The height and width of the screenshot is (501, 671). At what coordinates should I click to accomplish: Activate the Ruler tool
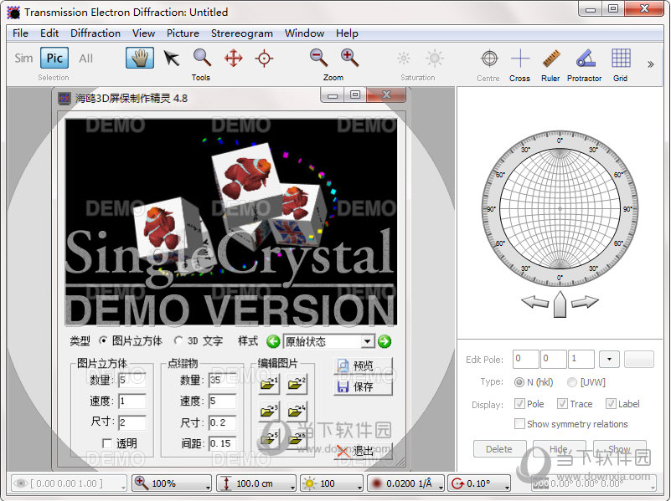(x=550, y=59)
